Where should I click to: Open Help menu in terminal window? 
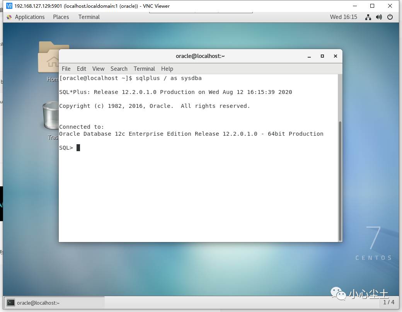tap(167, 69)
